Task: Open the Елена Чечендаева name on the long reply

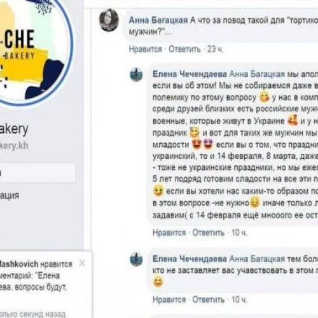Action: (x=190, y=74)
